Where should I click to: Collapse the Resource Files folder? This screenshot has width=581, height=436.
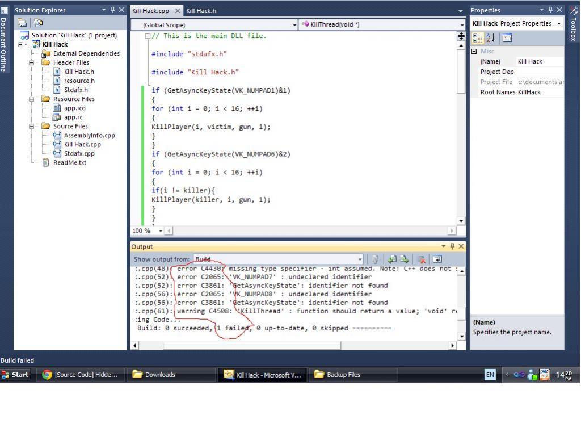tap(32, 99)
